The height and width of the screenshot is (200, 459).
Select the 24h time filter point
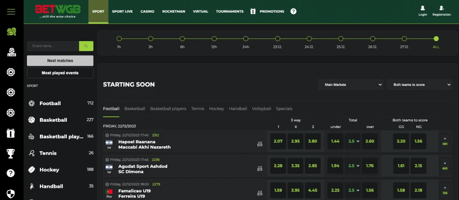pyautogui.click(x=246, y=38)
